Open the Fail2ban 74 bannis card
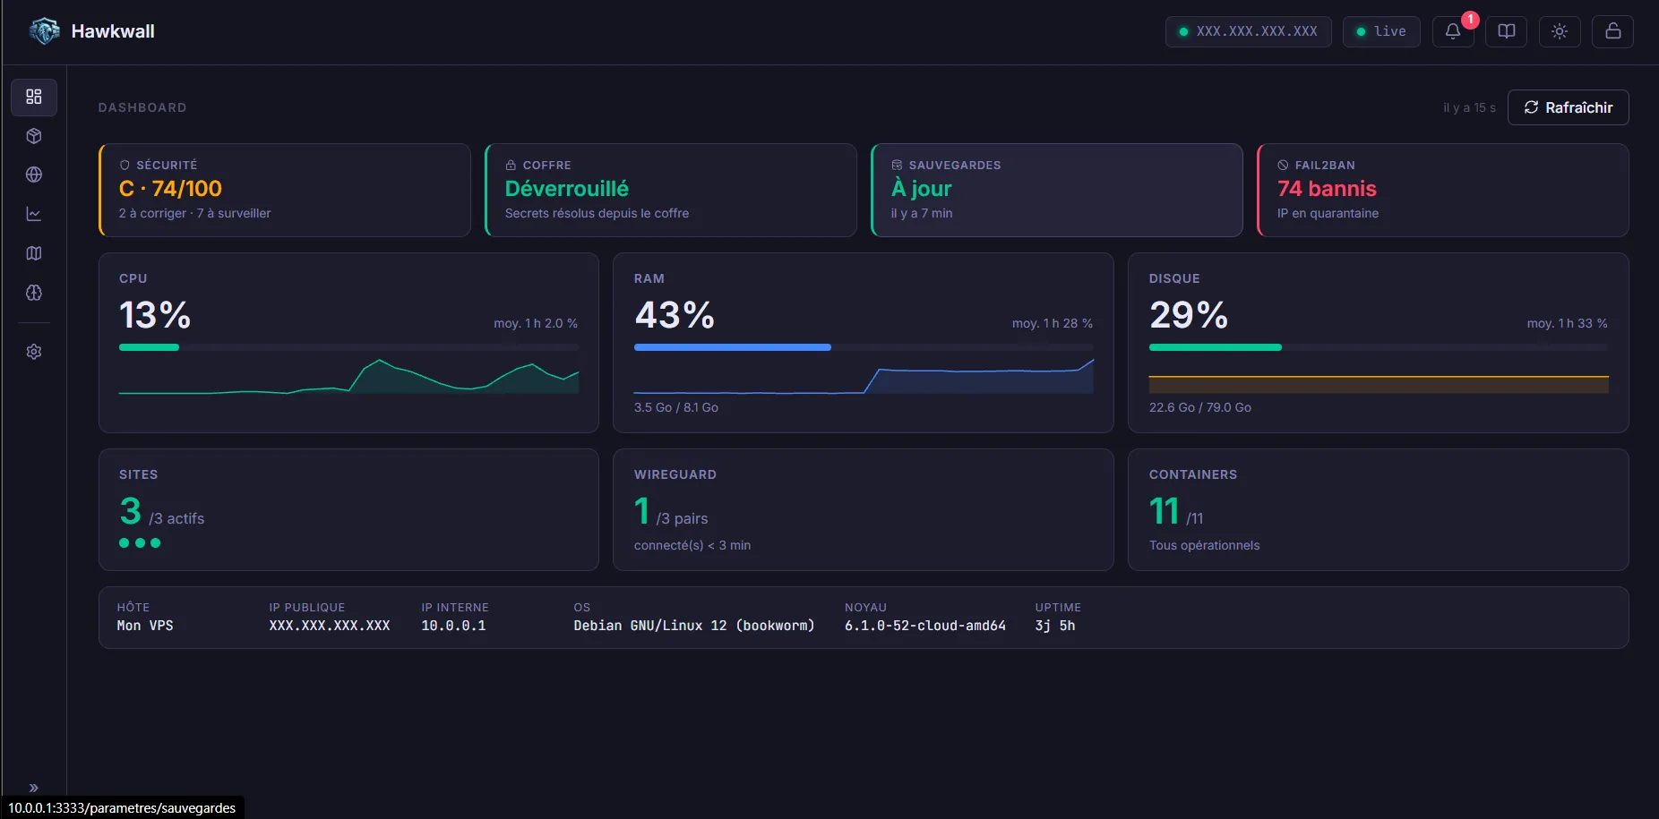The height and width of the screenshot is (819, 1659). click(x=1443, y=190)
